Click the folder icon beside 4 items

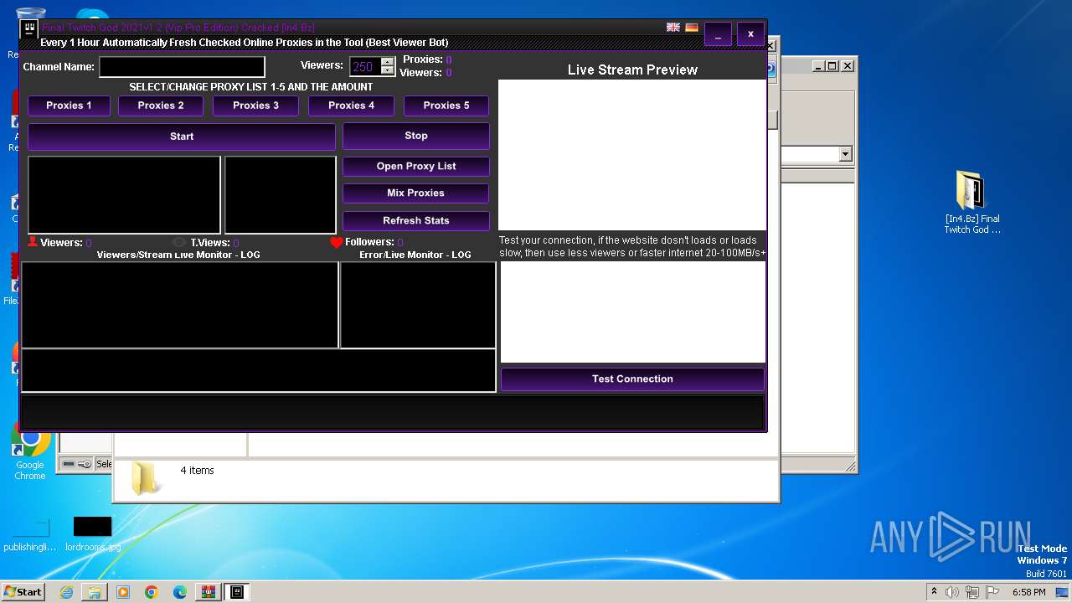[x=146, y=478]
